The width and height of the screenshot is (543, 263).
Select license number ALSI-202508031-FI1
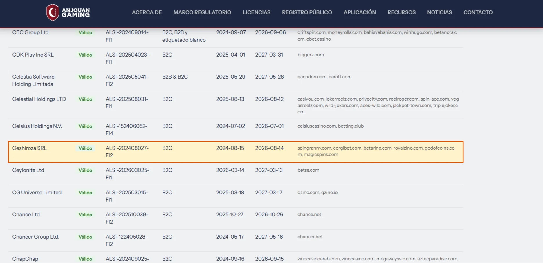(x=127, y=103)
